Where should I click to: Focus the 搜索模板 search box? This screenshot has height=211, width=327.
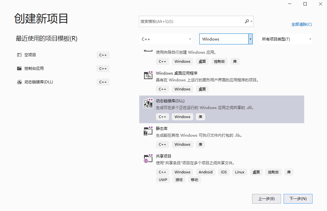coord(192,22)
